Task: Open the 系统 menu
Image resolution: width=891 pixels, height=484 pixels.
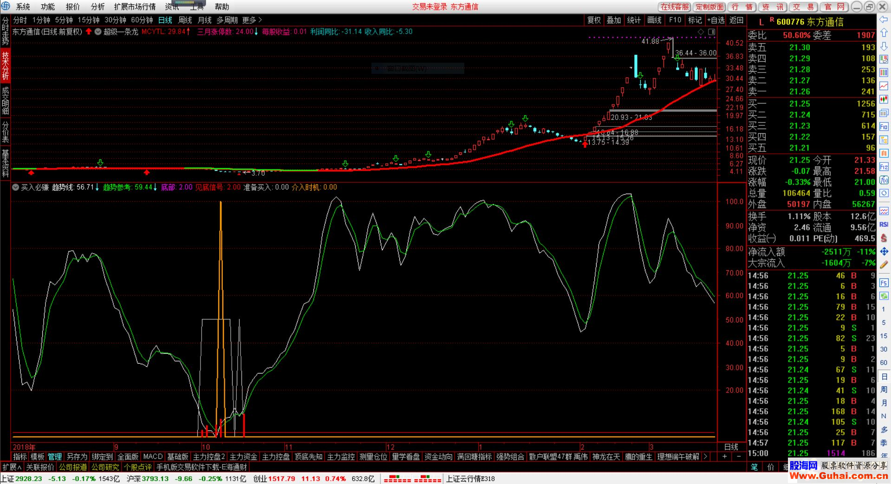Action: pos(23,7)
